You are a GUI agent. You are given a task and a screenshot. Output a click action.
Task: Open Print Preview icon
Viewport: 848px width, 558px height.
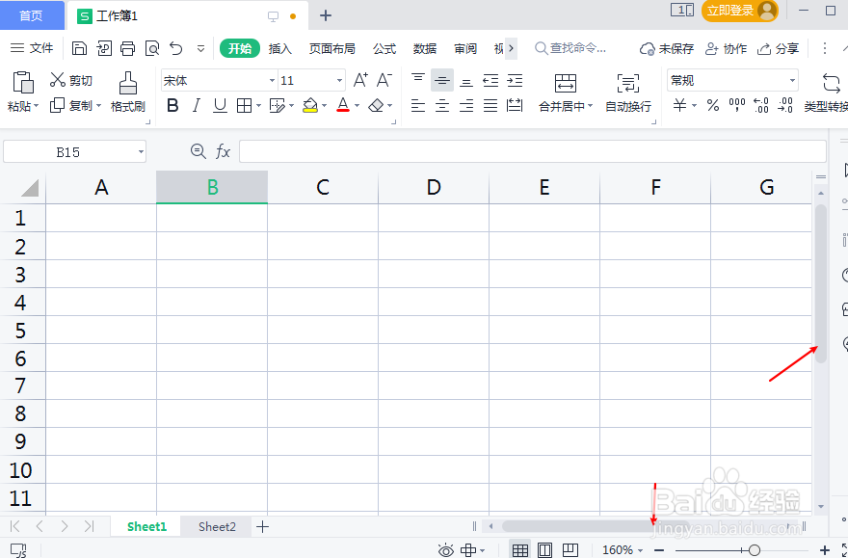click(152, 48)
